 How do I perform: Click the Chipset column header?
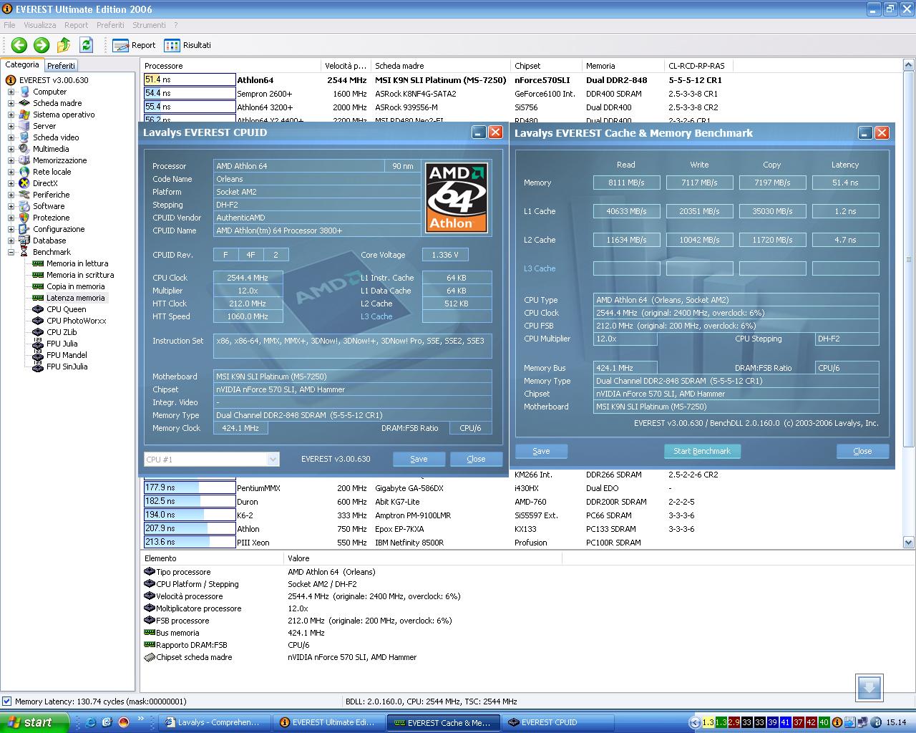tap(547, 66)
